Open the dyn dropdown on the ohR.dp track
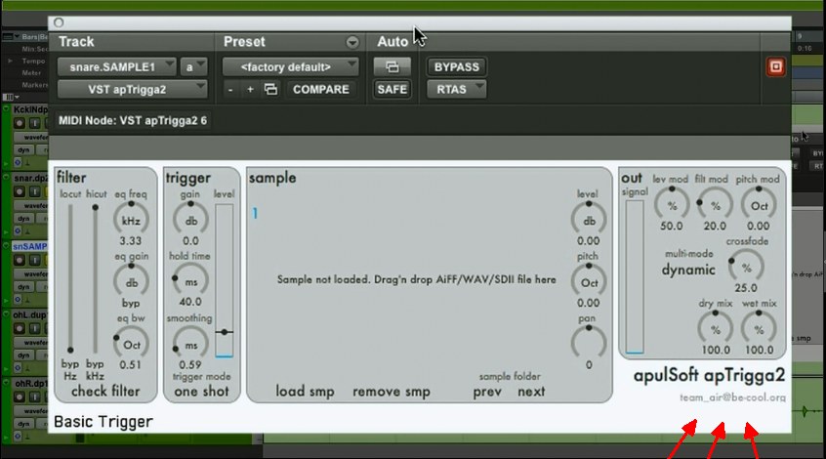Viewport: 826px width, 459px height. [x=23, y=424]
